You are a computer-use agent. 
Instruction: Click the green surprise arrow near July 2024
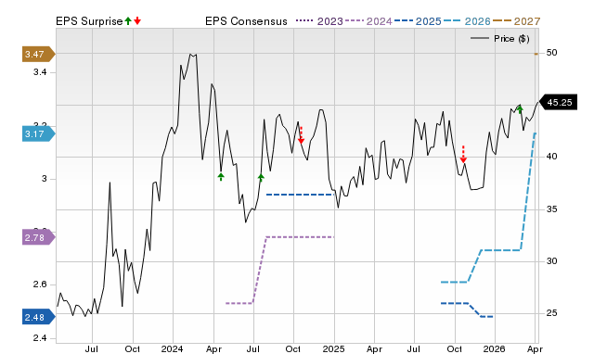coord(261,177)
